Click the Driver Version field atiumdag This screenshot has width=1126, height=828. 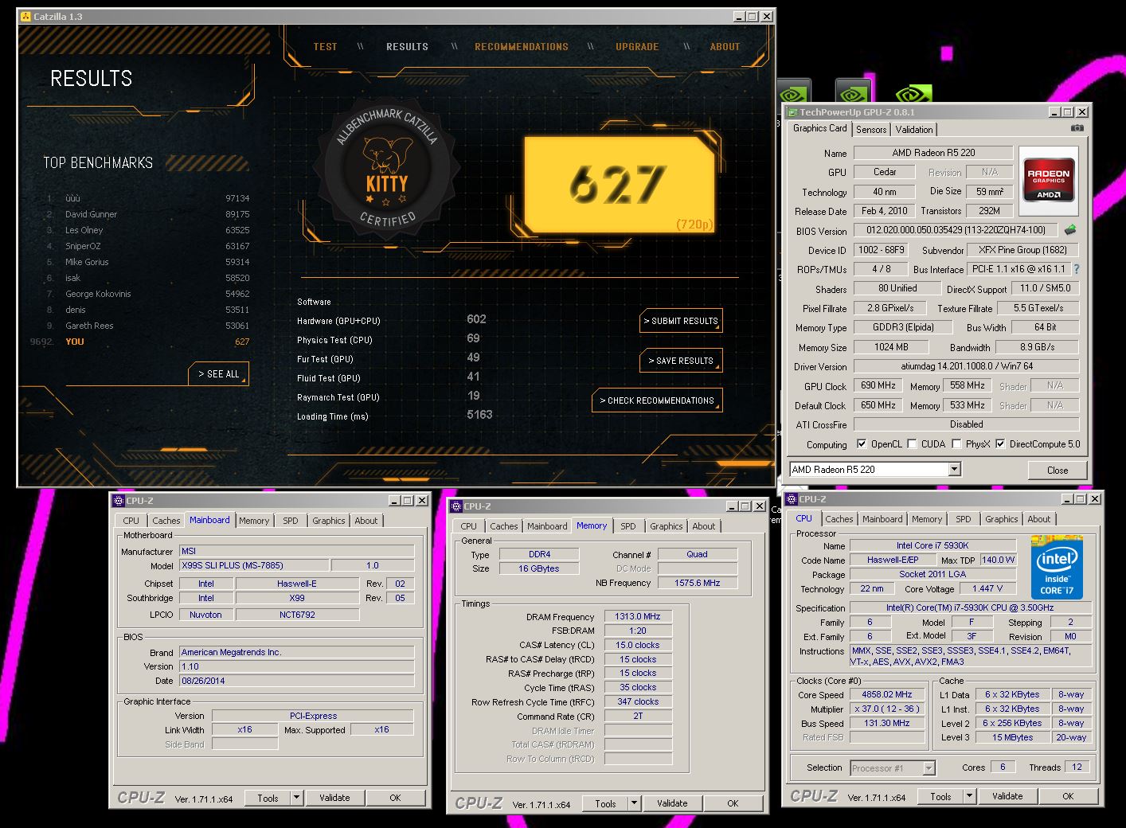[967, 366]
